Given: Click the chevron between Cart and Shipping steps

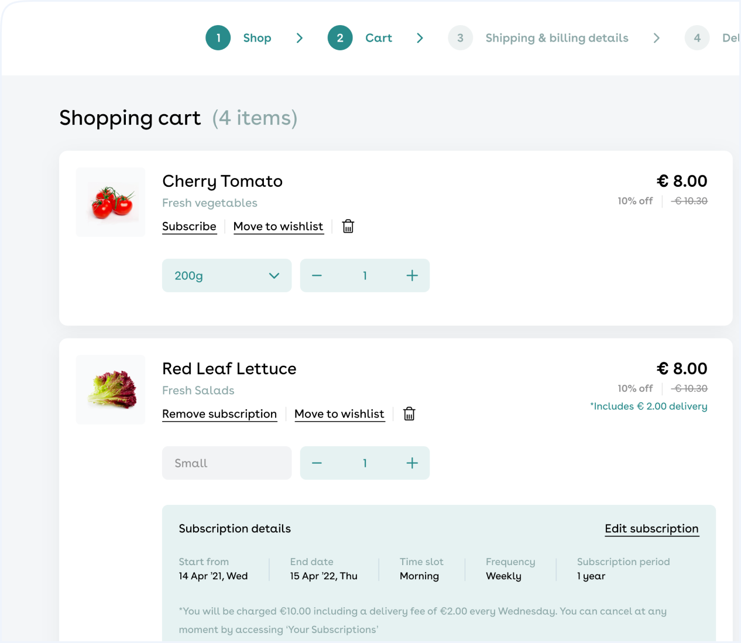Looking at the screenshot, I should tap(420, 37).
